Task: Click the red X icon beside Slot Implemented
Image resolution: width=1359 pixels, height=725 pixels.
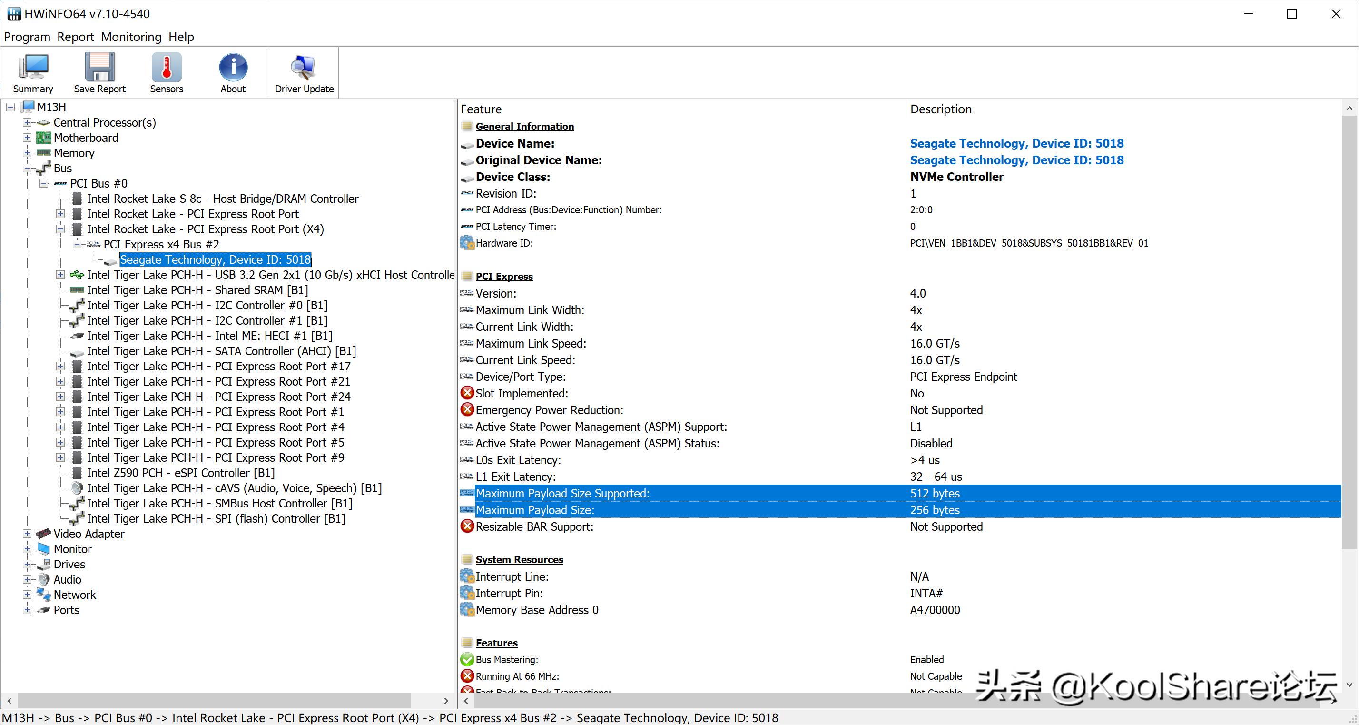Action: 466,393
